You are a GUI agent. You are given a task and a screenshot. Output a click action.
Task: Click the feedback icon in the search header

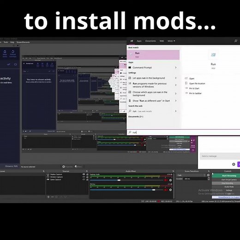coord(236,41)
